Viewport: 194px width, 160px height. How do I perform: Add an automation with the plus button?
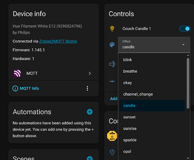(x=90, y=112)
